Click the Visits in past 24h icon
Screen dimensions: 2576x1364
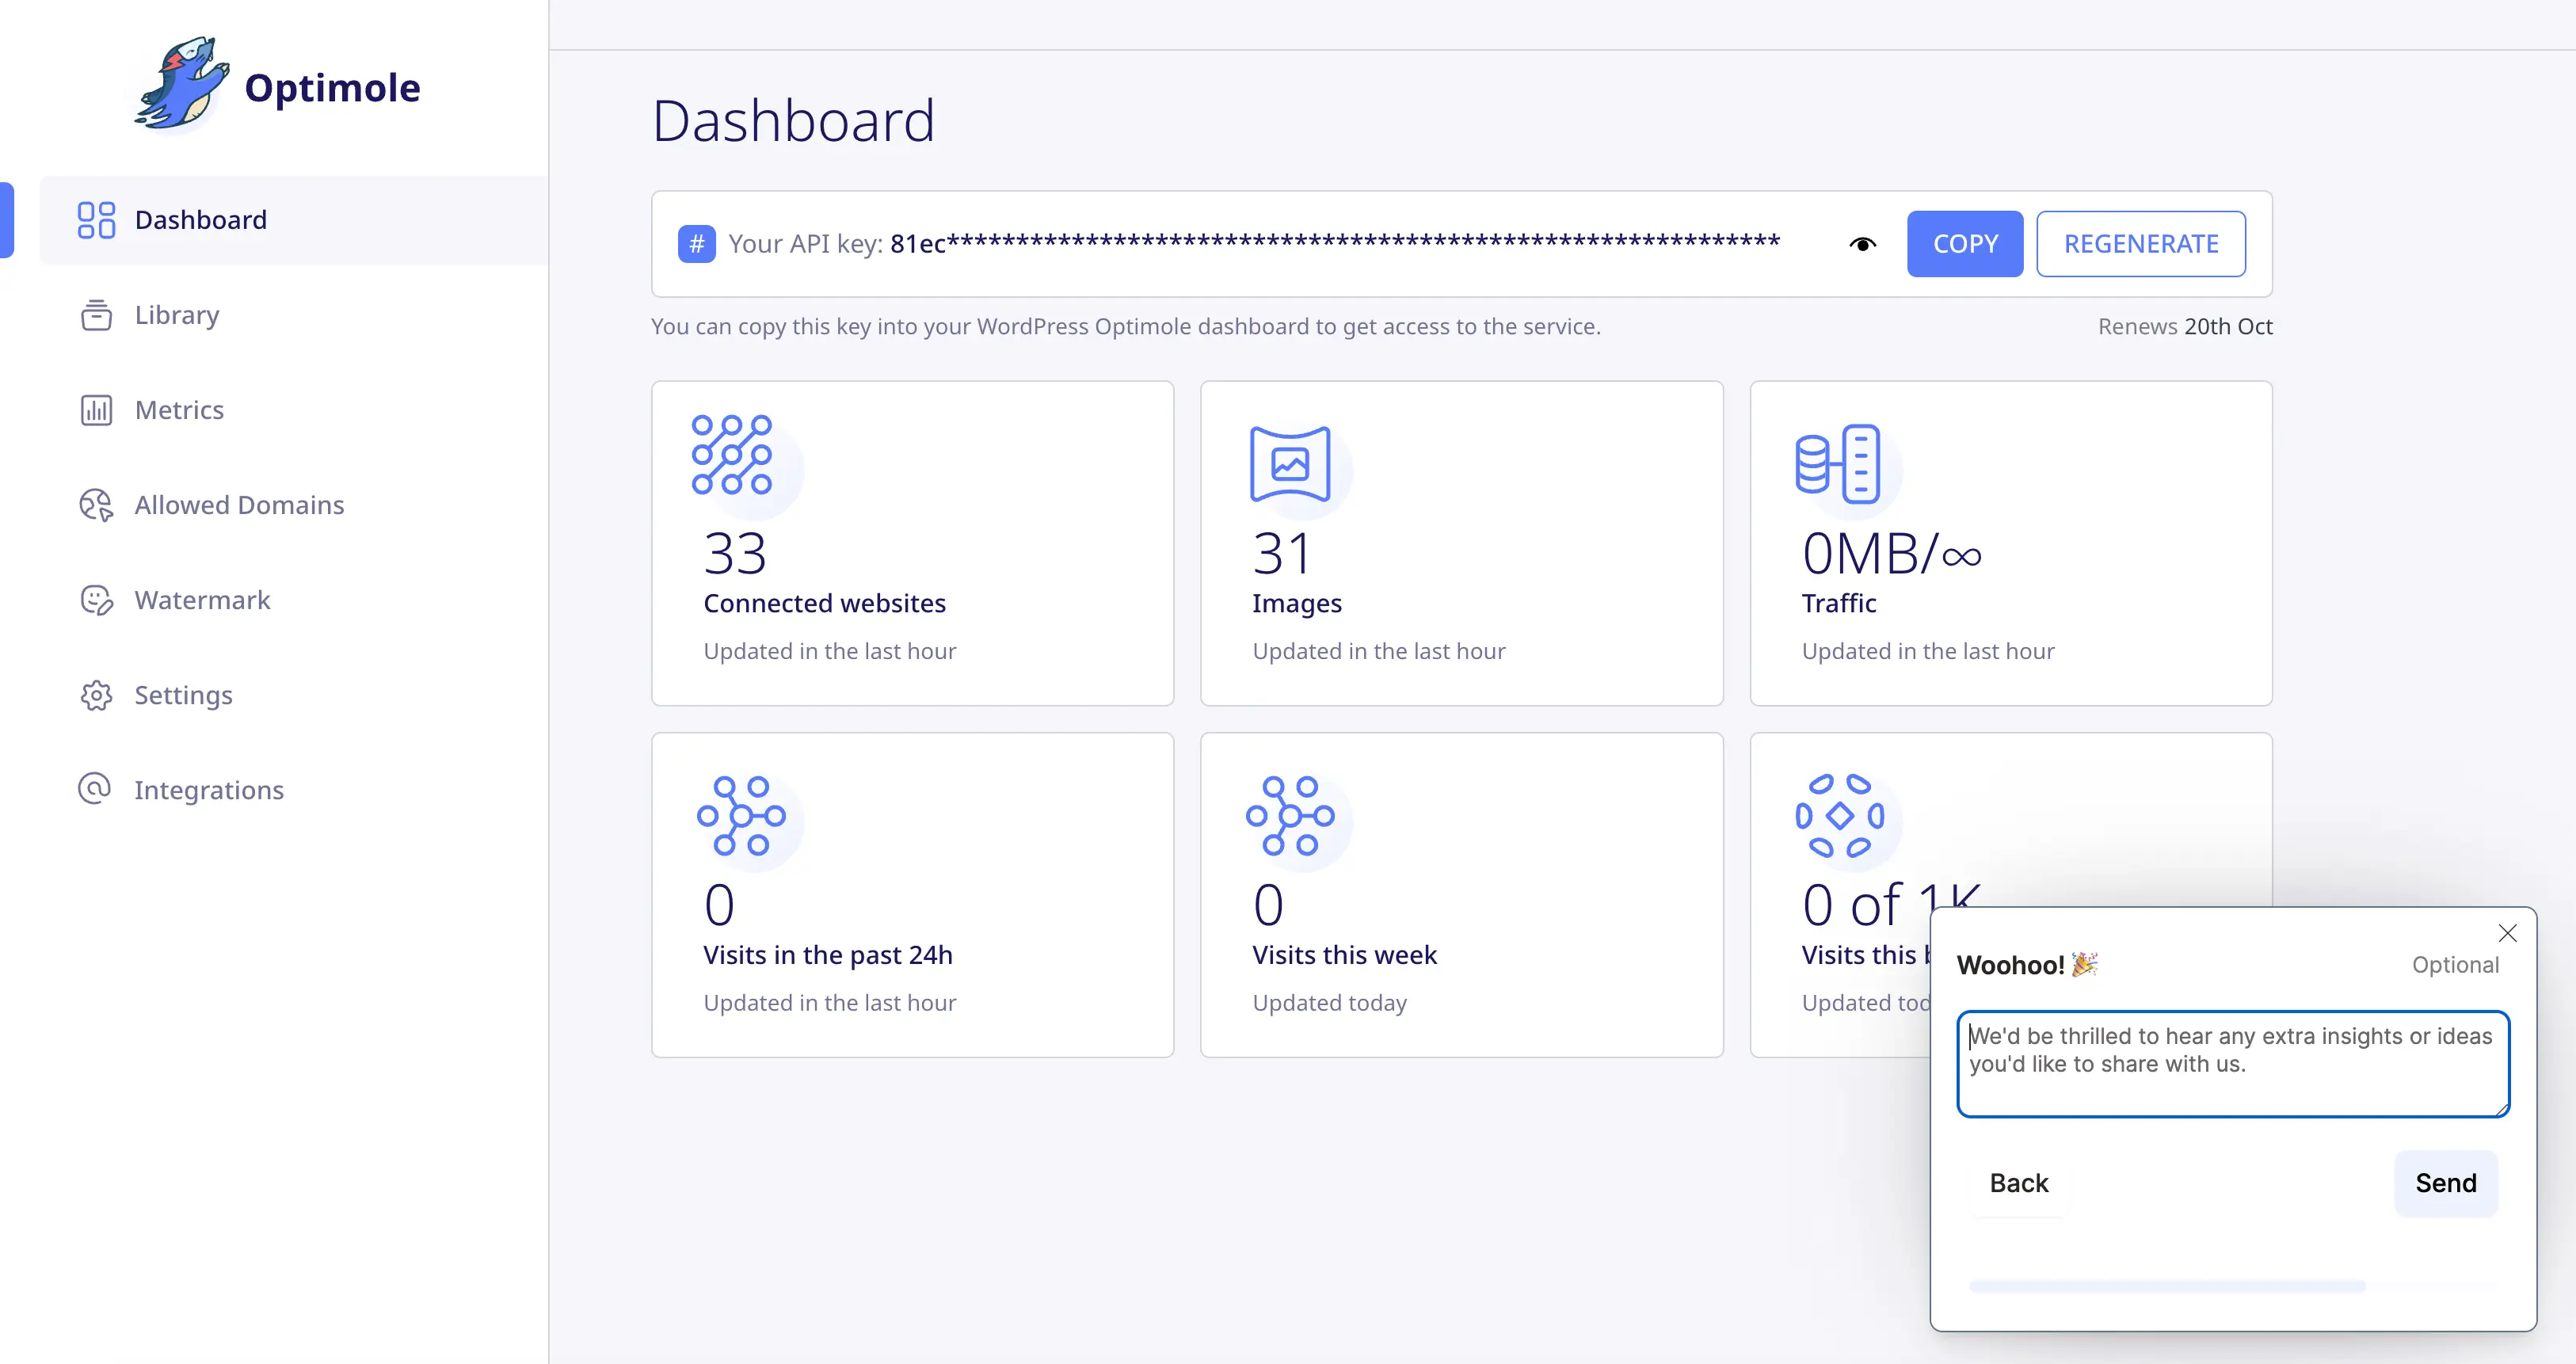tap(741, 816)
